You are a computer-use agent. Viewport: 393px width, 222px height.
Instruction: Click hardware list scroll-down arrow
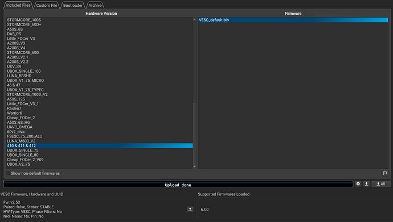click(x=194, y=167)
